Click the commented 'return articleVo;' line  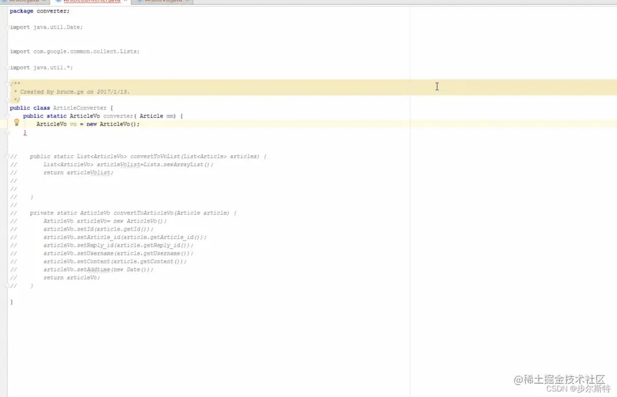(71, 278)
